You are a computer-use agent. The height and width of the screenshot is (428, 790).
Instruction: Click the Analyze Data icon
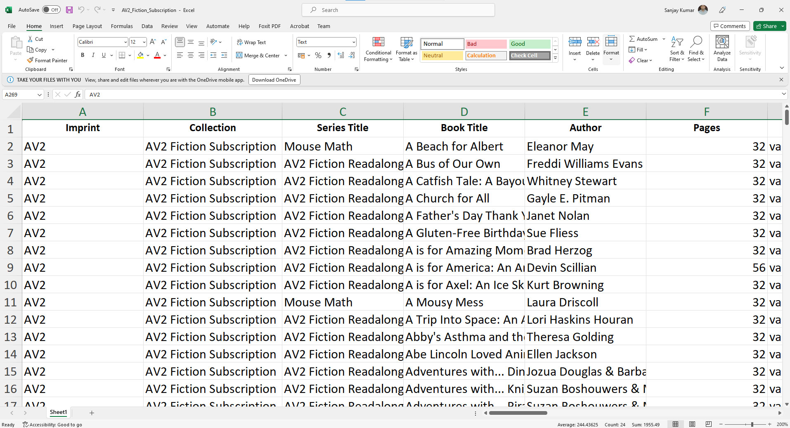(x=722, y=49)
